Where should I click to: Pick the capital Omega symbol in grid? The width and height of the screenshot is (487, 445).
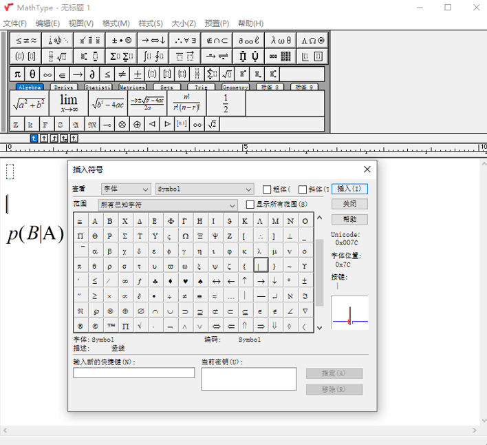[x=185, y=236]
